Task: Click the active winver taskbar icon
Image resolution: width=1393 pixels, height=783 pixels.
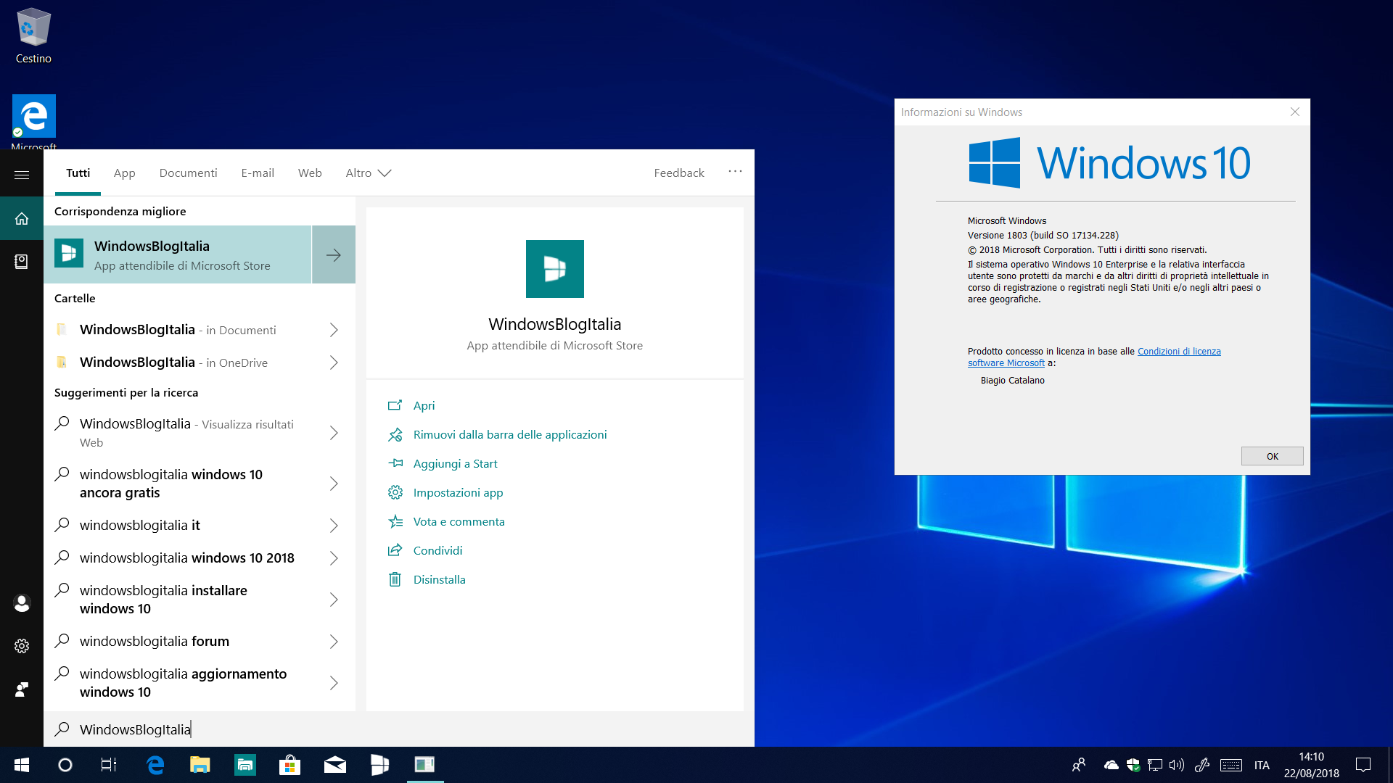Action: [424, 765]
